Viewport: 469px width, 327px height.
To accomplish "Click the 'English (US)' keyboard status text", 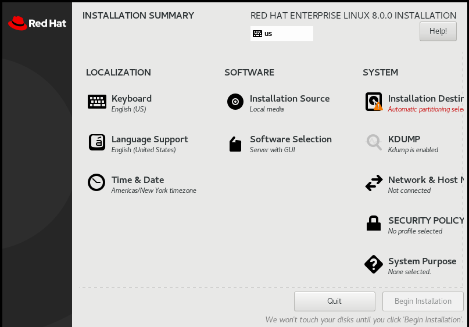I will point(128,109).
